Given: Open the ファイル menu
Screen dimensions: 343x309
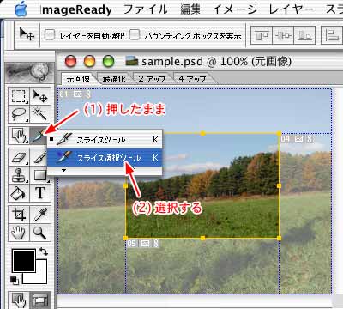Looking at the screenshot, I should pyautogui.click(x=145, y=9).
